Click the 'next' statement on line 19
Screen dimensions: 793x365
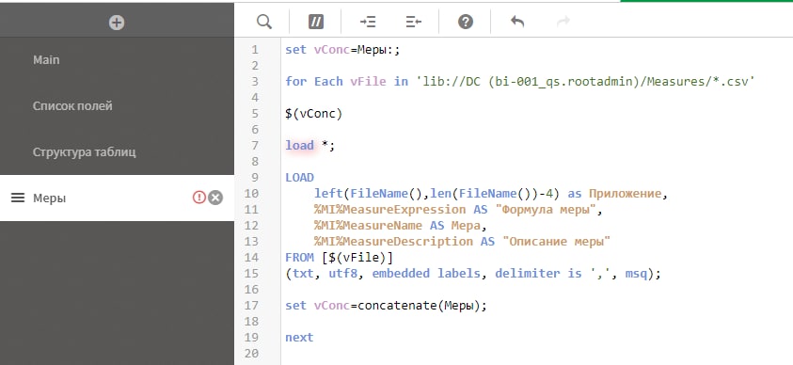point(299,337)
